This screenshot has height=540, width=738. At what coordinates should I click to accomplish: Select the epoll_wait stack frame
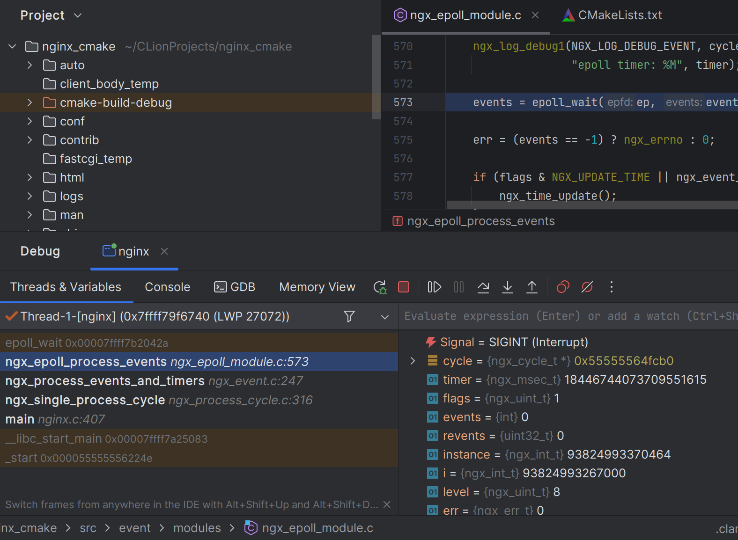pos(199,343)
